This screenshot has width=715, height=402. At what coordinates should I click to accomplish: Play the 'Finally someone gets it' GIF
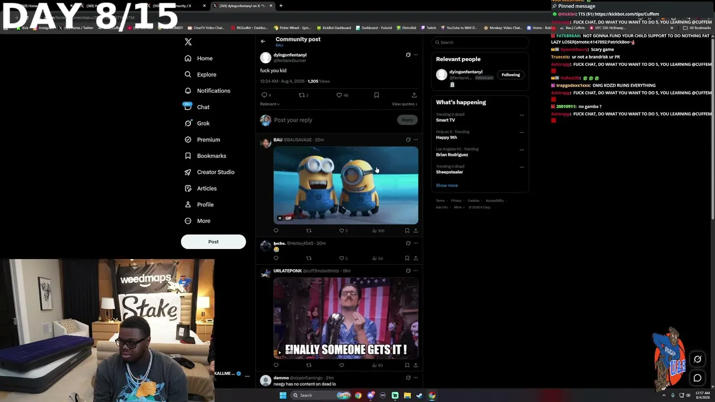click(x=280, y=353)
